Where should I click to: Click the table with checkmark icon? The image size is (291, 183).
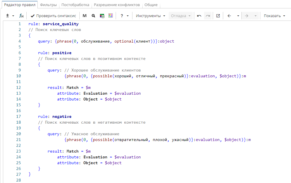tap(102, 16)
